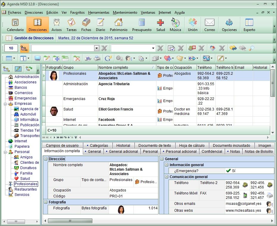Open the Opciones settings module

(229, 25)
